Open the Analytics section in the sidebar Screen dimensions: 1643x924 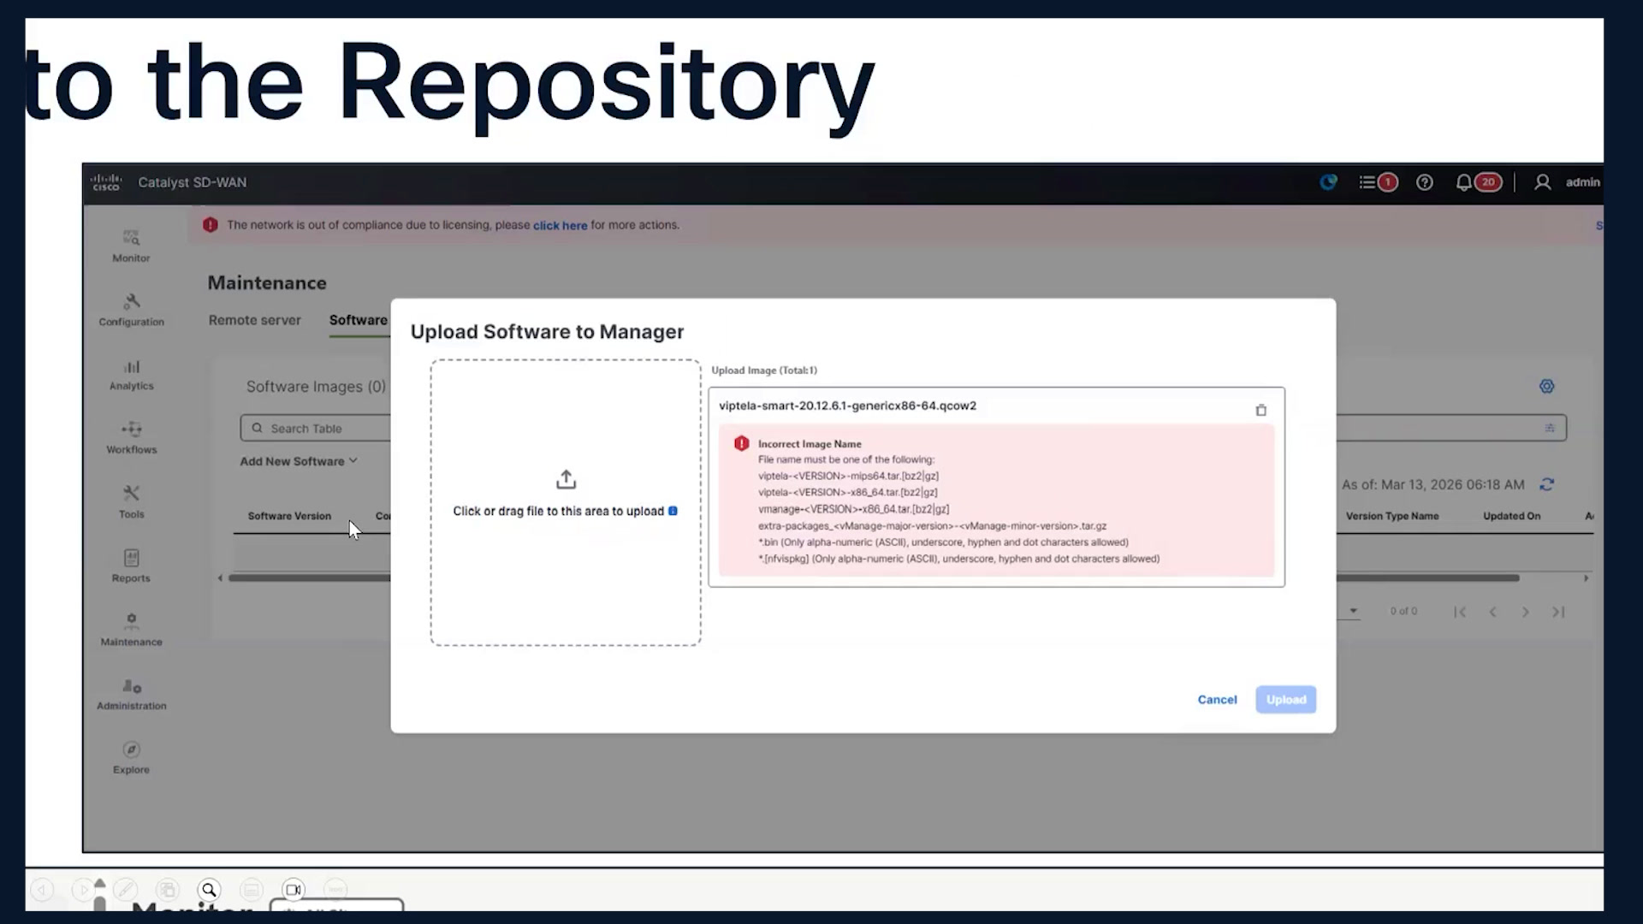131,375
